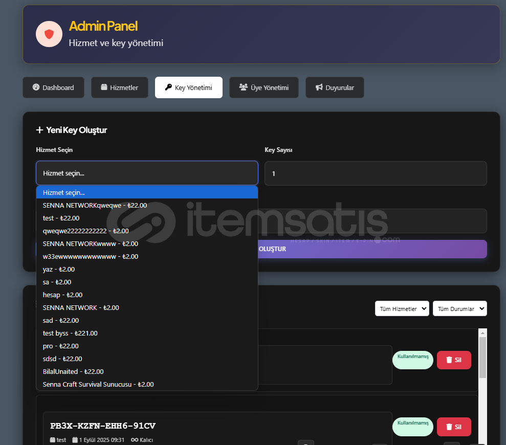Image resolution: width=506 pixels, height=445 pixels.
Task: Pick the 'test - ₺22.00' option
Action: point(147,218)
